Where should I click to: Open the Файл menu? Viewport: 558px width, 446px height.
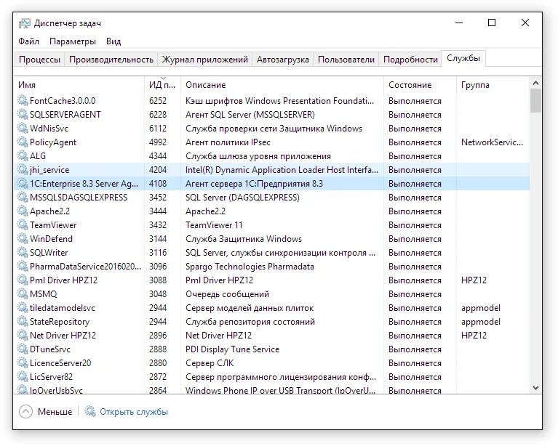click(x=28, y=41)
